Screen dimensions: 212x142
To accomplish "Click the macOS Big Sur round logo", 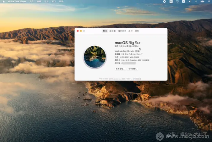I will 95,57.
